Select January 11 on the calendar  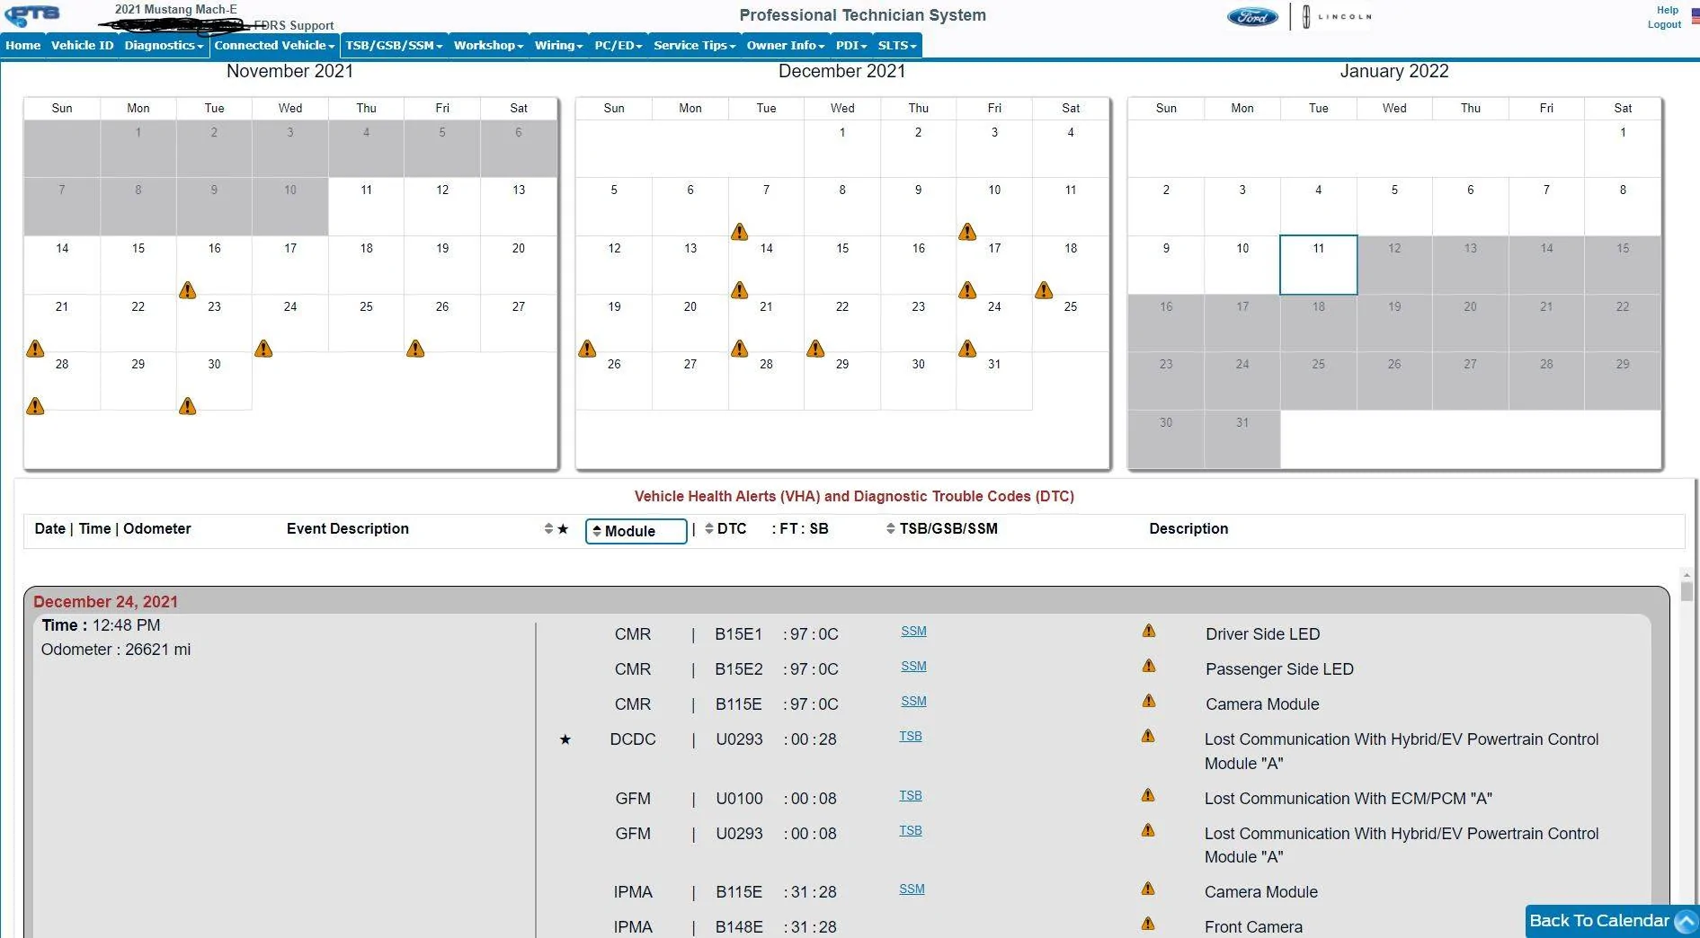[1318, 265]
